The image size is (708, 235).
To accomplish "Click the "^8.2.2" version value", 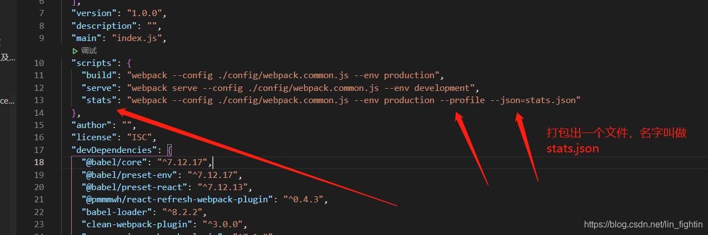I will 182,212.
